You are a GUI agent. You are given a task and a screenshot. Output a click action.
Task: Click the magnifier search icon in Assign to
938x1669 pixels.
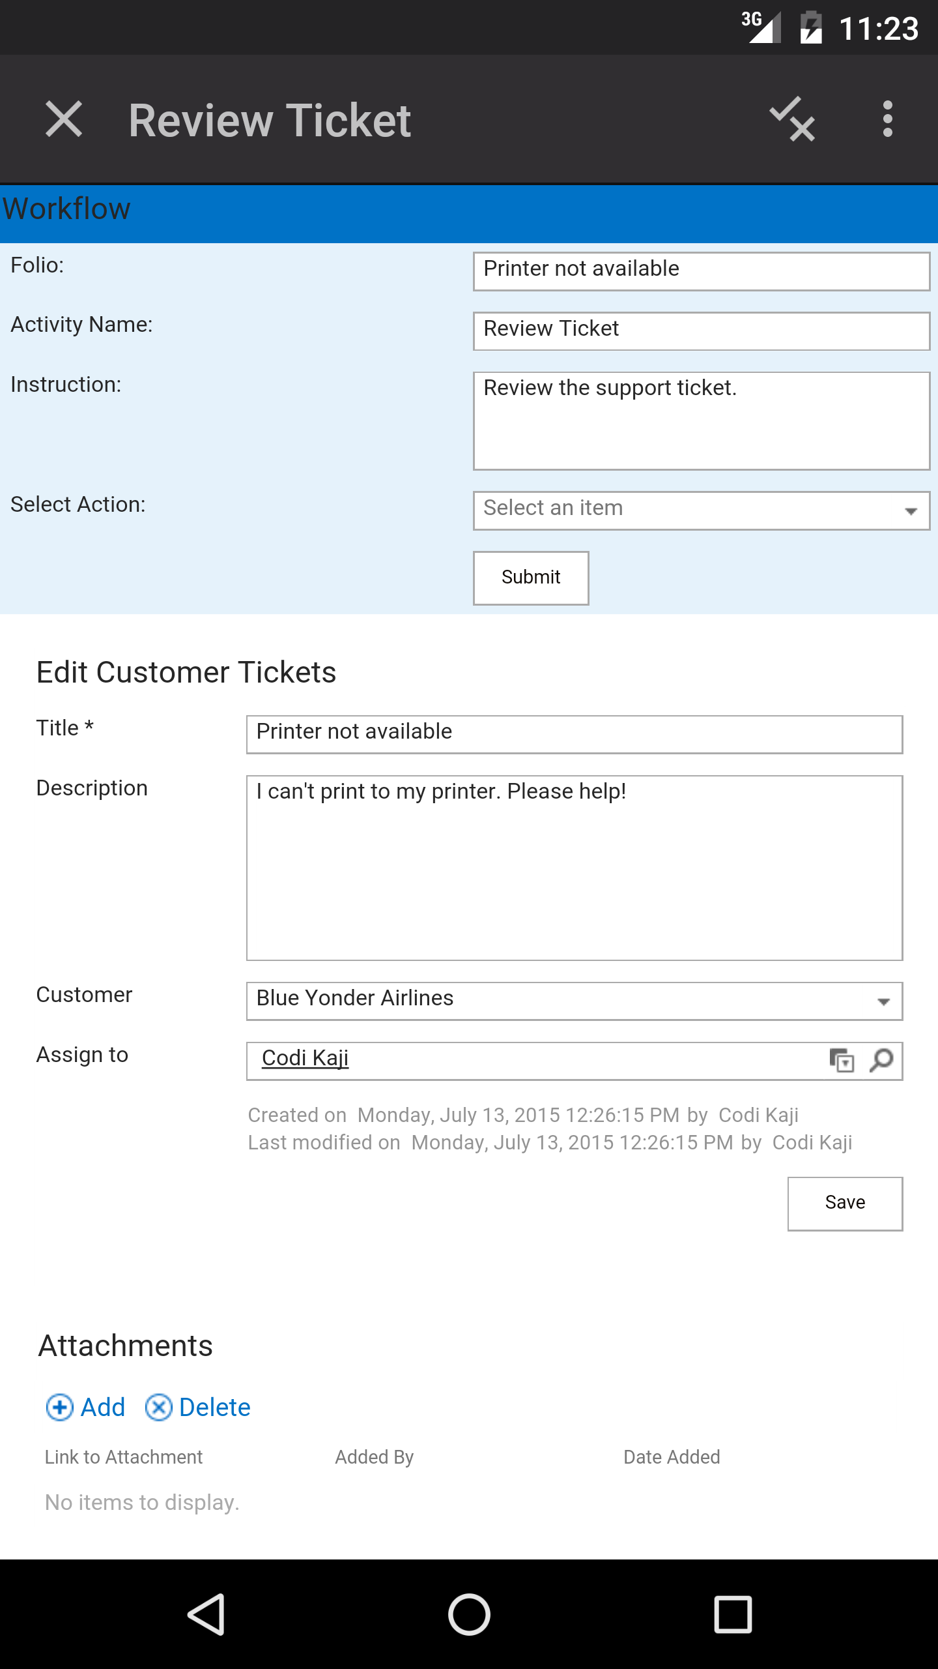tap(881, 1060)
